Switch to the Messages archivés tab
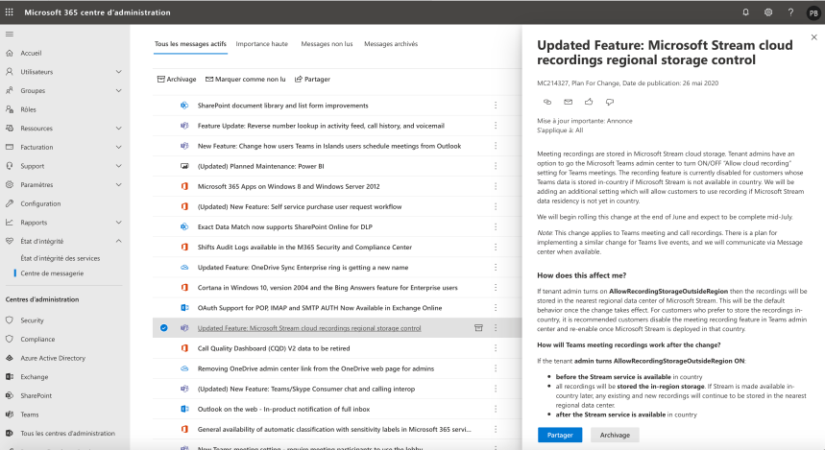Screen dimensions: 825x450 pyautogui.click(x=391, y=44)
